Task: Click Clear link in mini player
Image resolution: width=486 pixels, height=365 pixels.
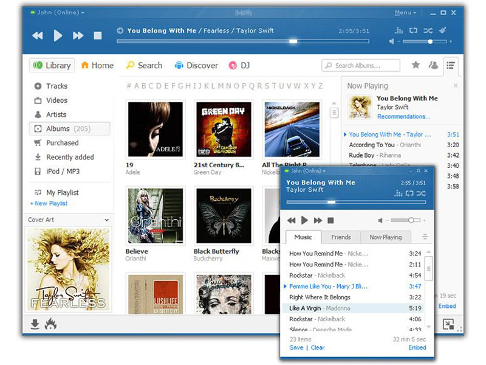Action: pos(318,347)
